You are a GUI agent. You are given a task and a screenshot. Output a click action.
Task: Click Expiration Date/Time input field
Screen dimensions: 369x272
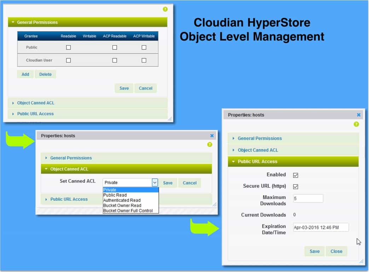tap(321, 227)
